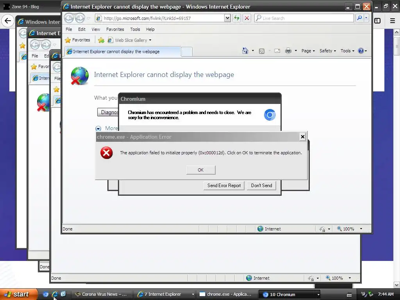Viewport: 400px width, 300px height.
Task: Open the command bar Tools dropdown
Action: [x=347, y=51]
